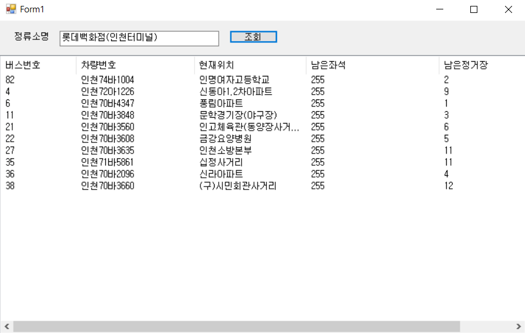The height and width of the screenshot is (333, 525).
Task: Click location 금강요양병원
Action: 225,138
